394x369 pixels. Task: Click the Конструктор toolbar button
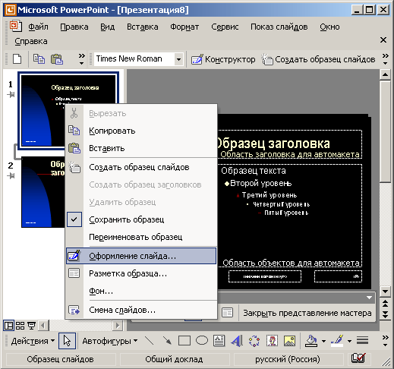pyautogui.click(x=223, y=59)
